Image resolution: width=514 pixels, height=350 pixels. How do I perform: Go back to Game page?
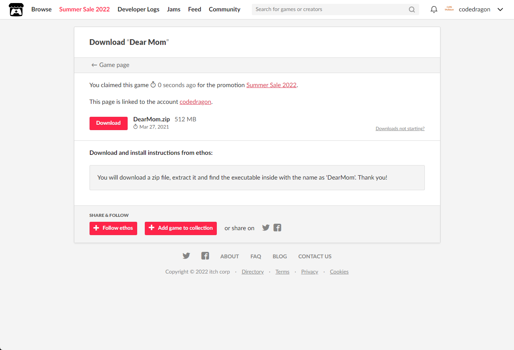[x=110, y=65]
